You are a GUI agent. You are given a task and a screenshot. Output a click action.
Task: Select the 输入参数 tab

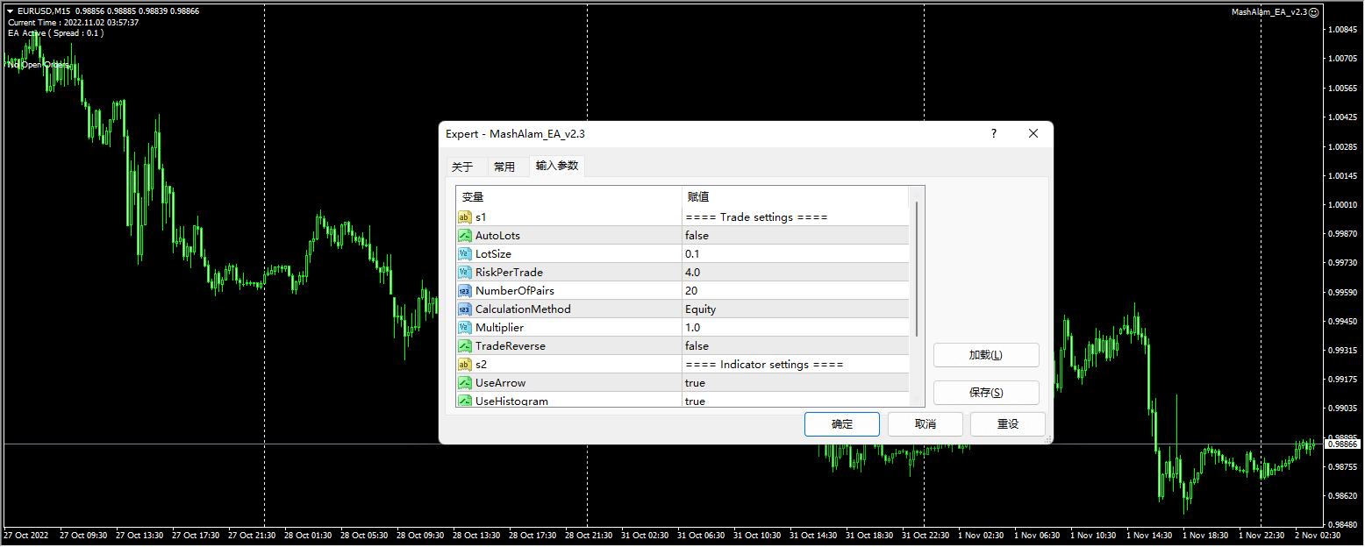point(557,166)
